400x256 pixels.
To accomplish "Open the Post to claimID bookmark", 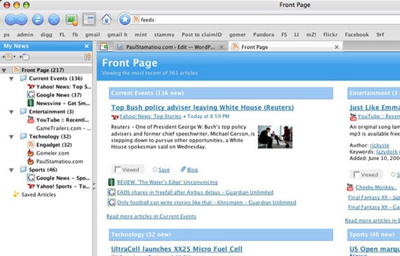I will point(201,34).
